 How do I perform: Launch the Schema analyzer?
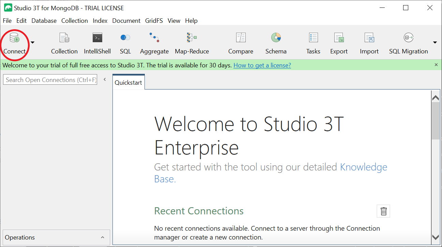coord(276,42)
